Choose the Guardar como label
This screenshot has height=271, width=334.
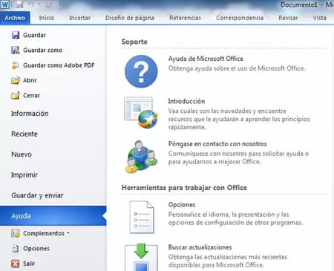tap(42, 50)
